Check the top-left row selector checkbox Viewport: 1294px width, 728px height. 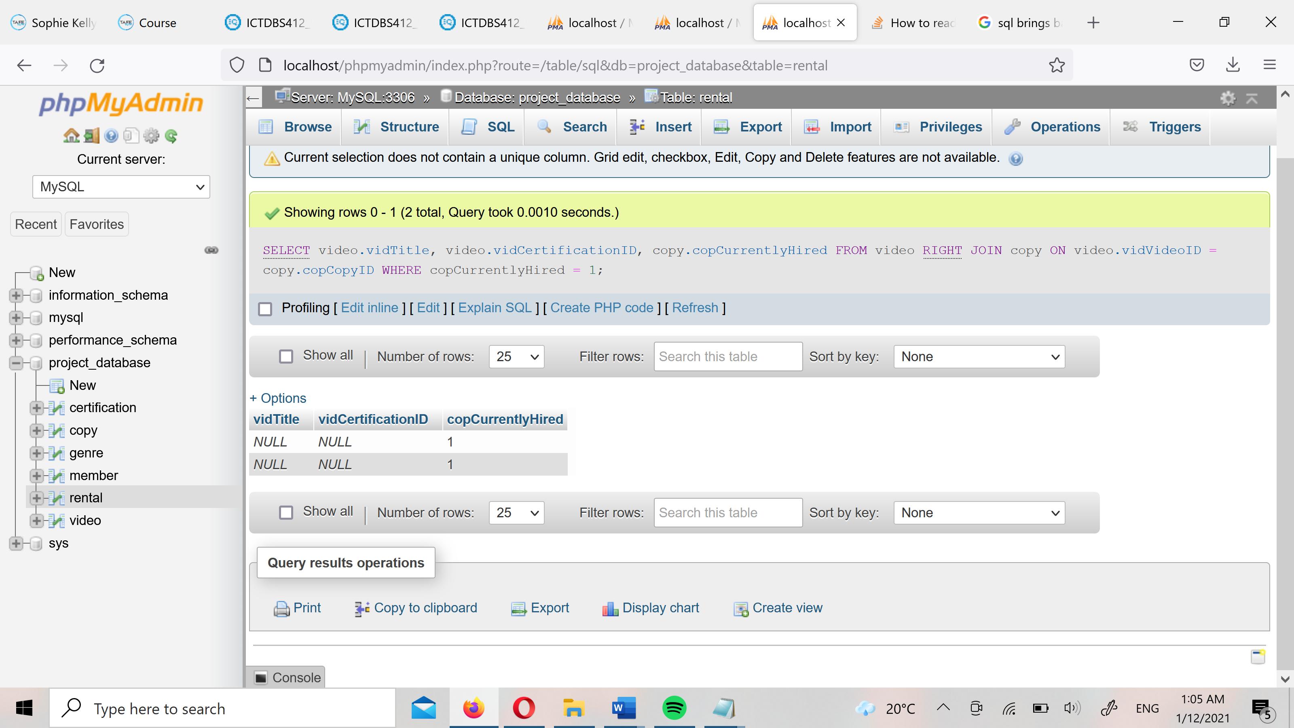click(x=286, y=356)
